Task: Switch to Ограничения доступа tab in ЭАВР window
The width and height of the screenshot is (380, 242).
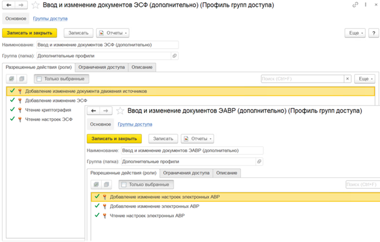Action: [186, 173]
